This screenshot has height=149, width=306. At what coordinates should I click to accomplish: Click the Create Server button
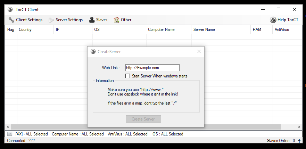coord(143,119)
